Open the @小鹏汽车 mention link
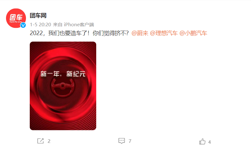The height and width of the screenshot is (149, 251). pos(193,33)
